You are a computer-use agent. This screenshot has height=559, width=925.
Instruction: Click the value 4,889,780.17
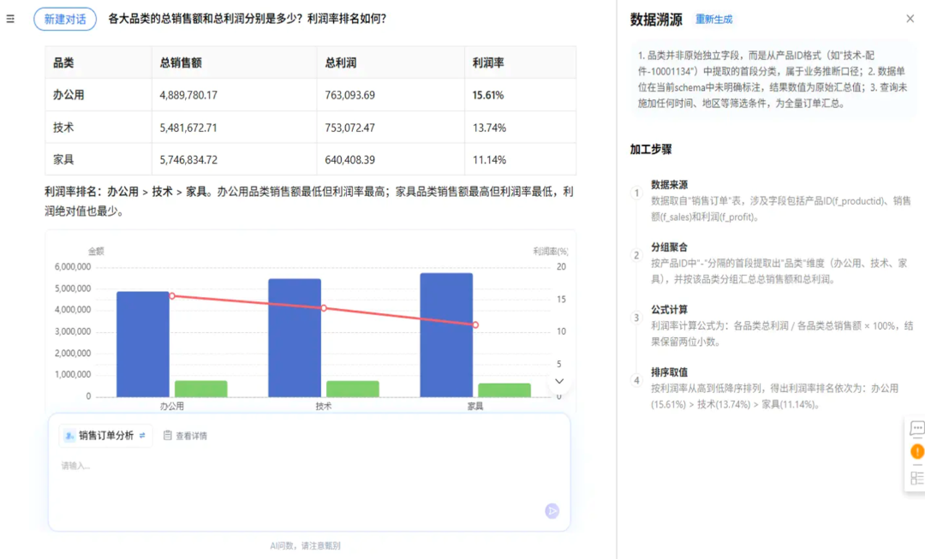[188, 95]
